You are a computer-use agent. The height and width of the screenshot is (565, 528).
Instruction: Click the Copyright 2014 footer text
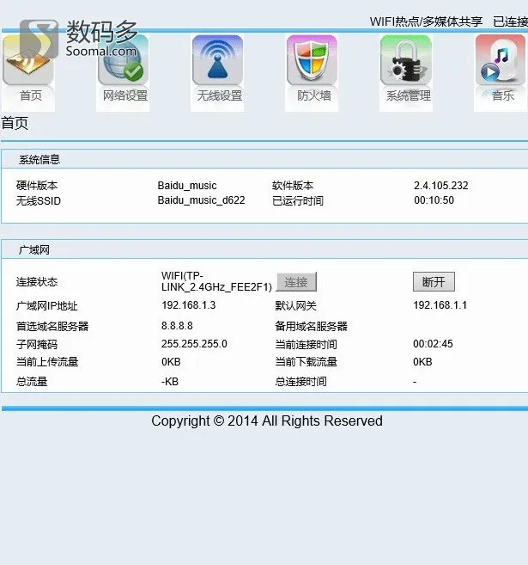[x=267, y=421]
